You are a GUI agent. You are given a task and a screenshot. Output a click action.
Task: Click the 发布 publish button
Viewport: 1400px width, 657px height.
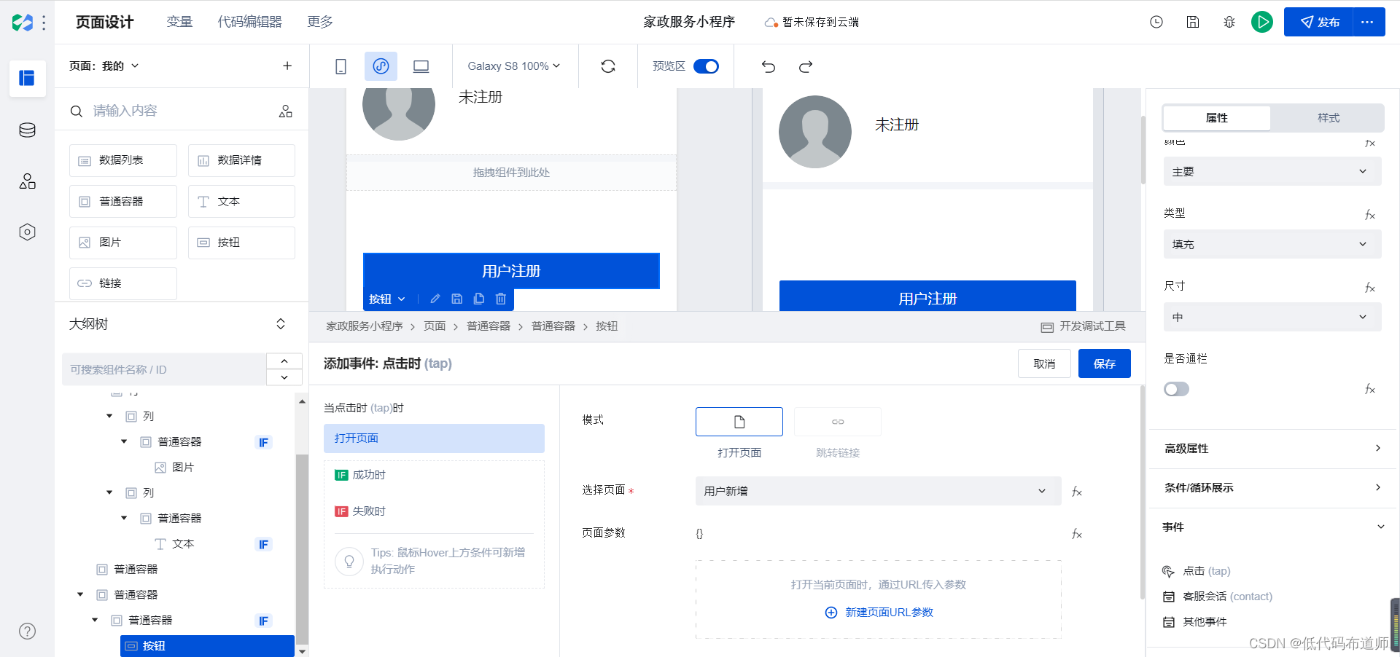point(1319,22)
